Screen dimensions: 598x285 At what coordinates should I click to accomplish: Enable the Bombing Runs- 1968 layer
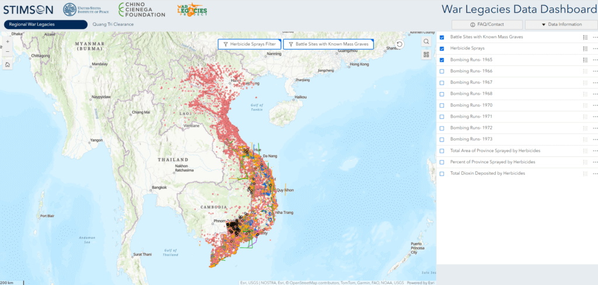[442, 94]
